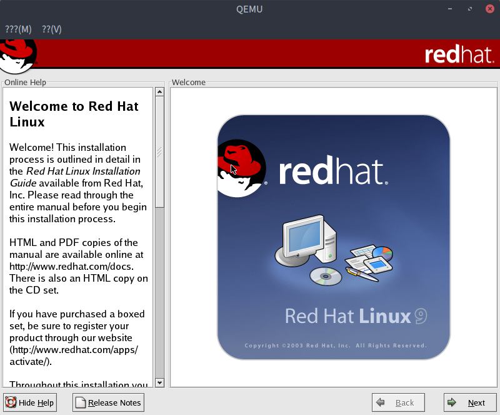Minimize the QEMU window
Viewport: 500px width, 415px height.
[450, 9]
